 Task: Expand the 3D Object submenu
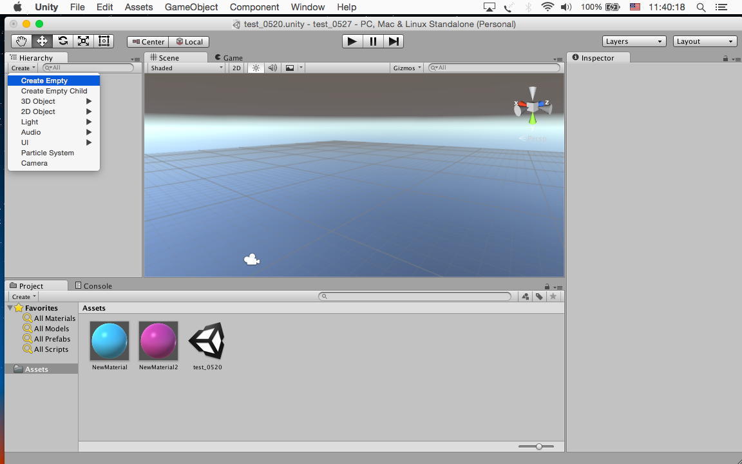[54, 101]
